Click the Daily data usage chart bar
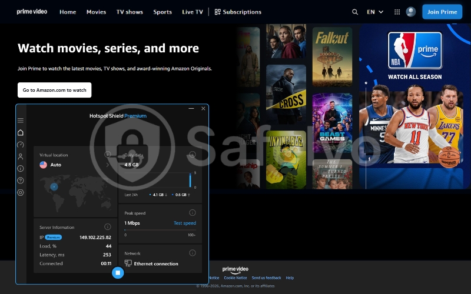The image size is (471, 294). (x=190, y=180)
